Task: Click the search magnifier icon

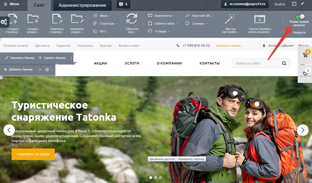Action: coord(284,63)
